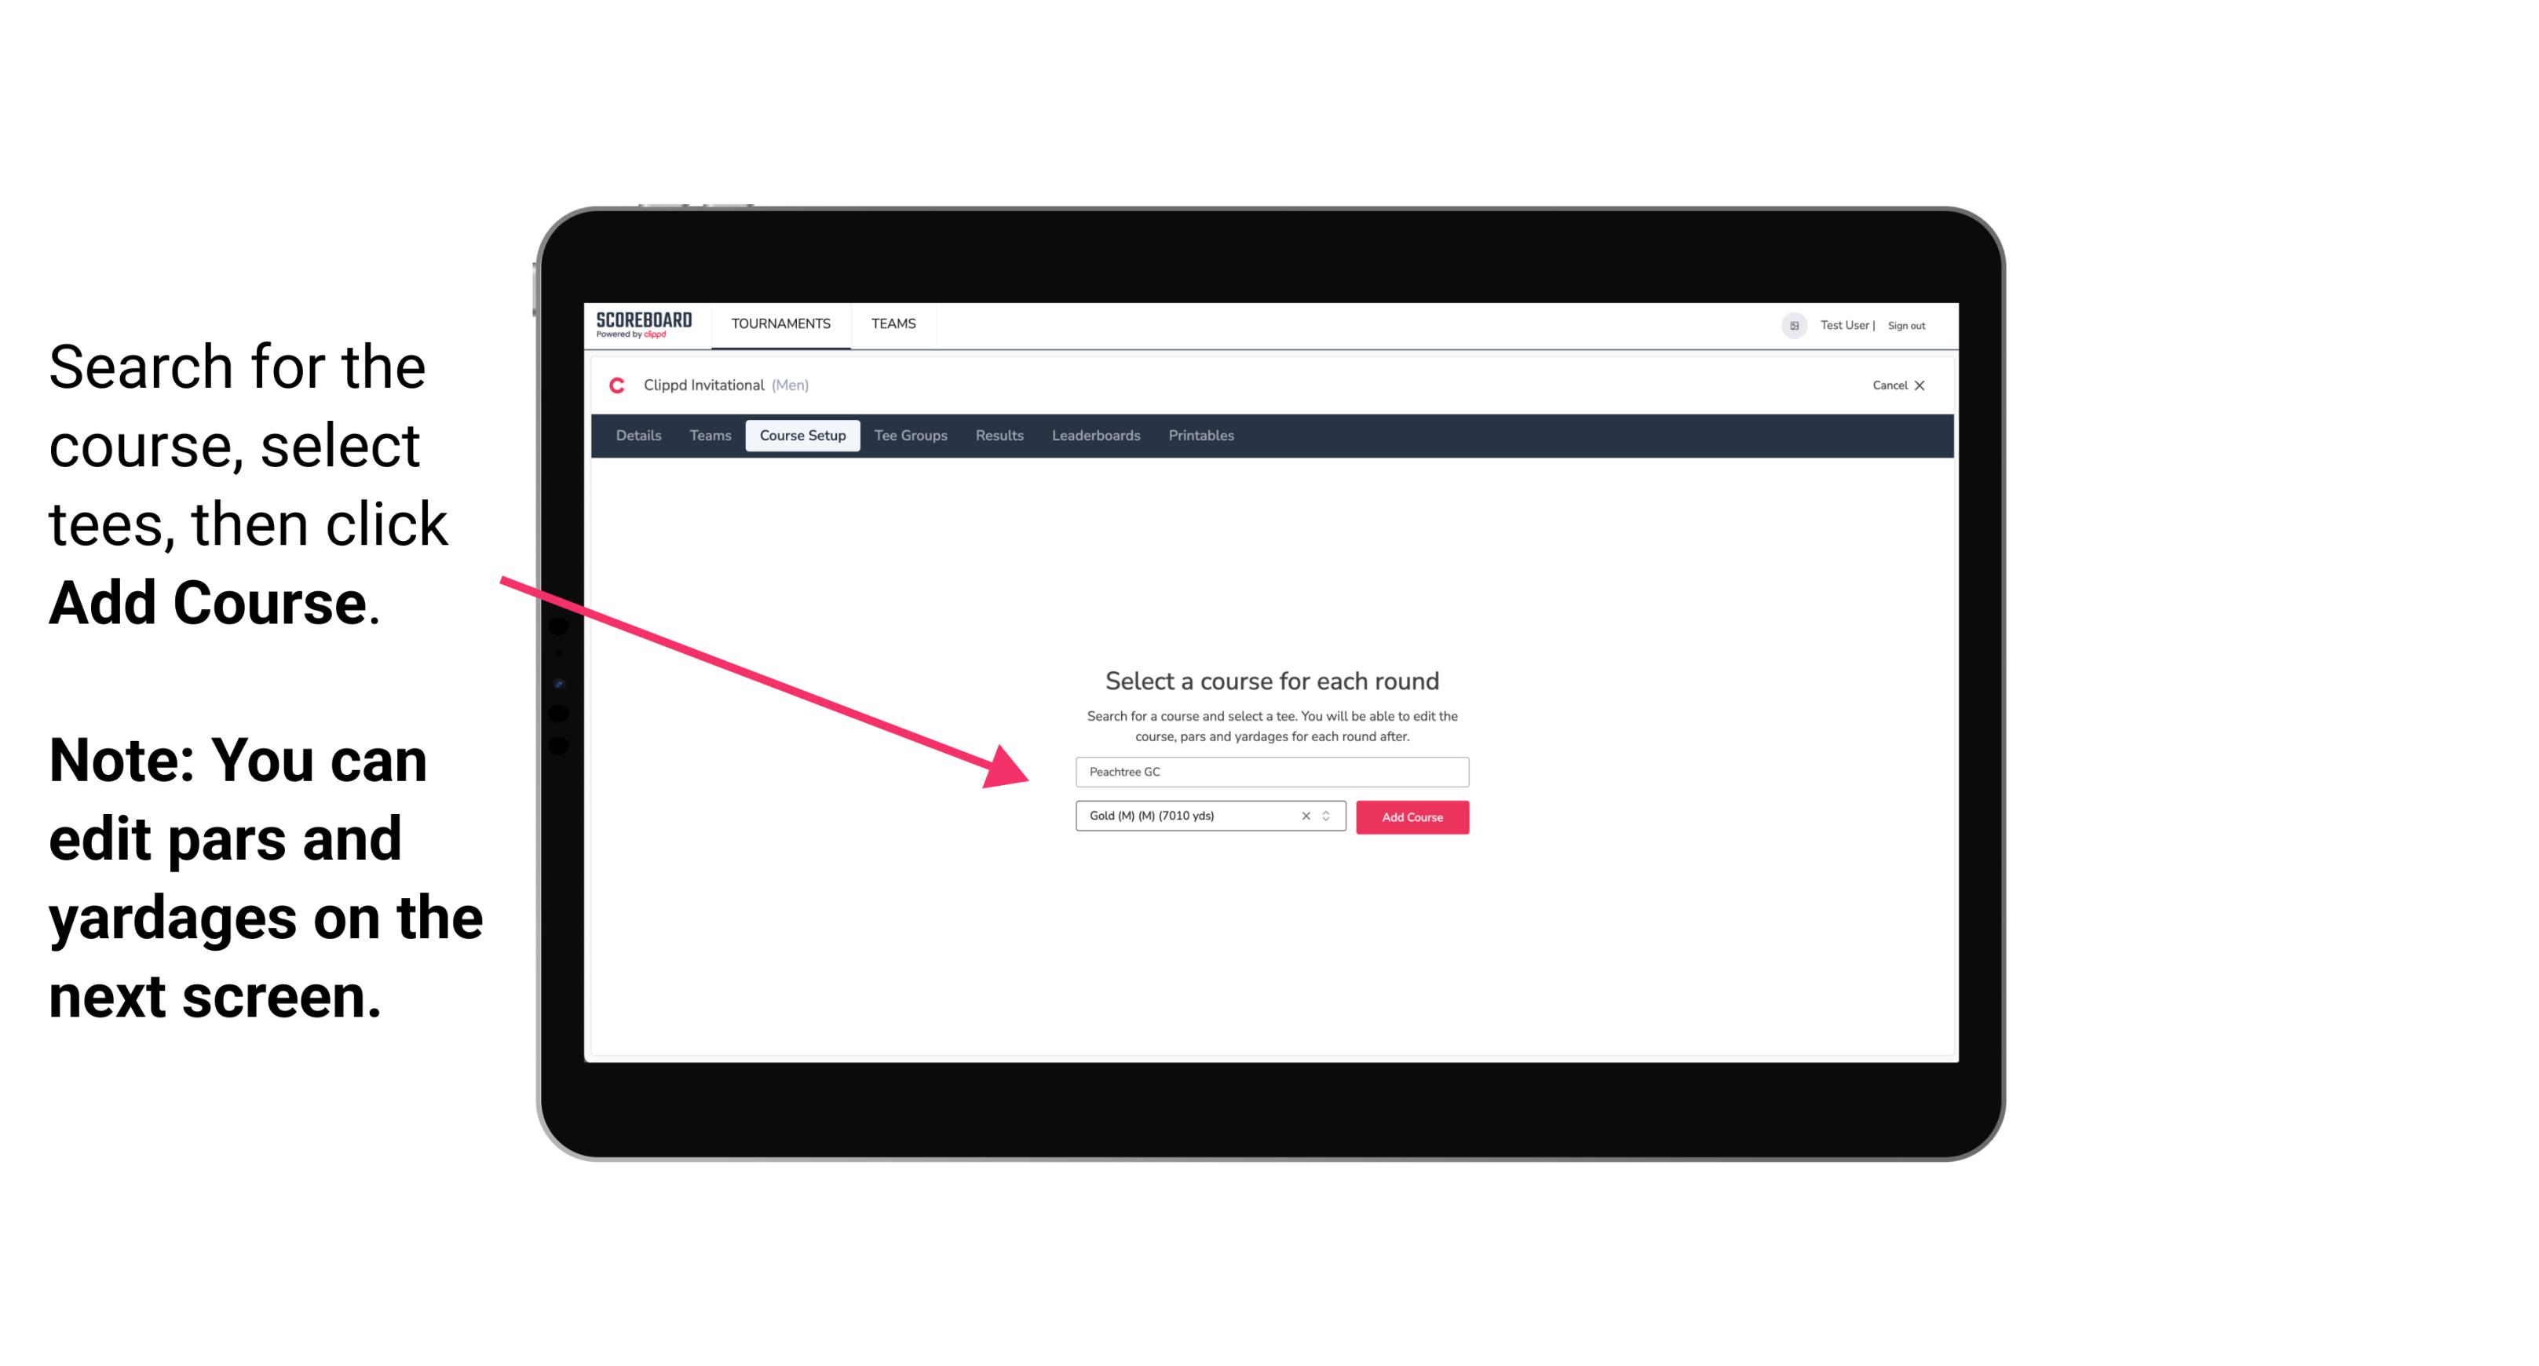Click the Course Setup active tab
The image size is (2539, 1366).
(804, 436)
